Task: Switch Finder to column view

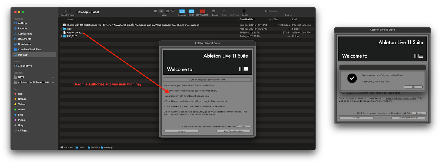Action: (167, 11)
